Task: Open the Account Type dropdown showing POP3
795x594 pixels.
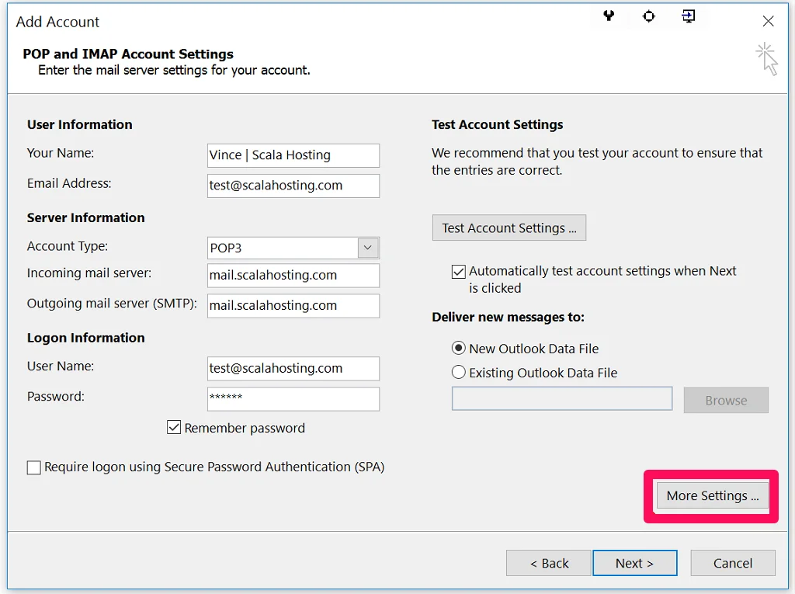Action: pos(367,246)
